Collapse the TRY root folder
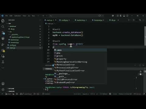Image resolution: width=146 pixels, height=109 pixels. (9, 24)
